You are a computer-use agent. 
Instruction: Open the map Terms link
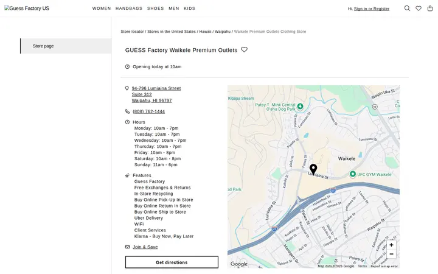(x=363, y=266)
